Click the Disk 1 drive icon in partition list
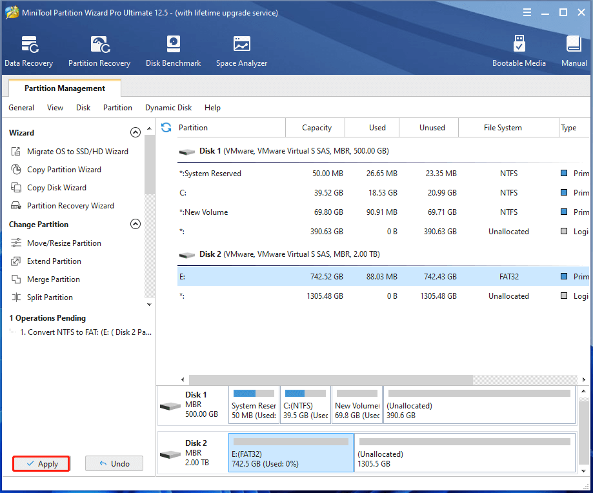Viewport: 593px width, 493px height. pos(187,152)
